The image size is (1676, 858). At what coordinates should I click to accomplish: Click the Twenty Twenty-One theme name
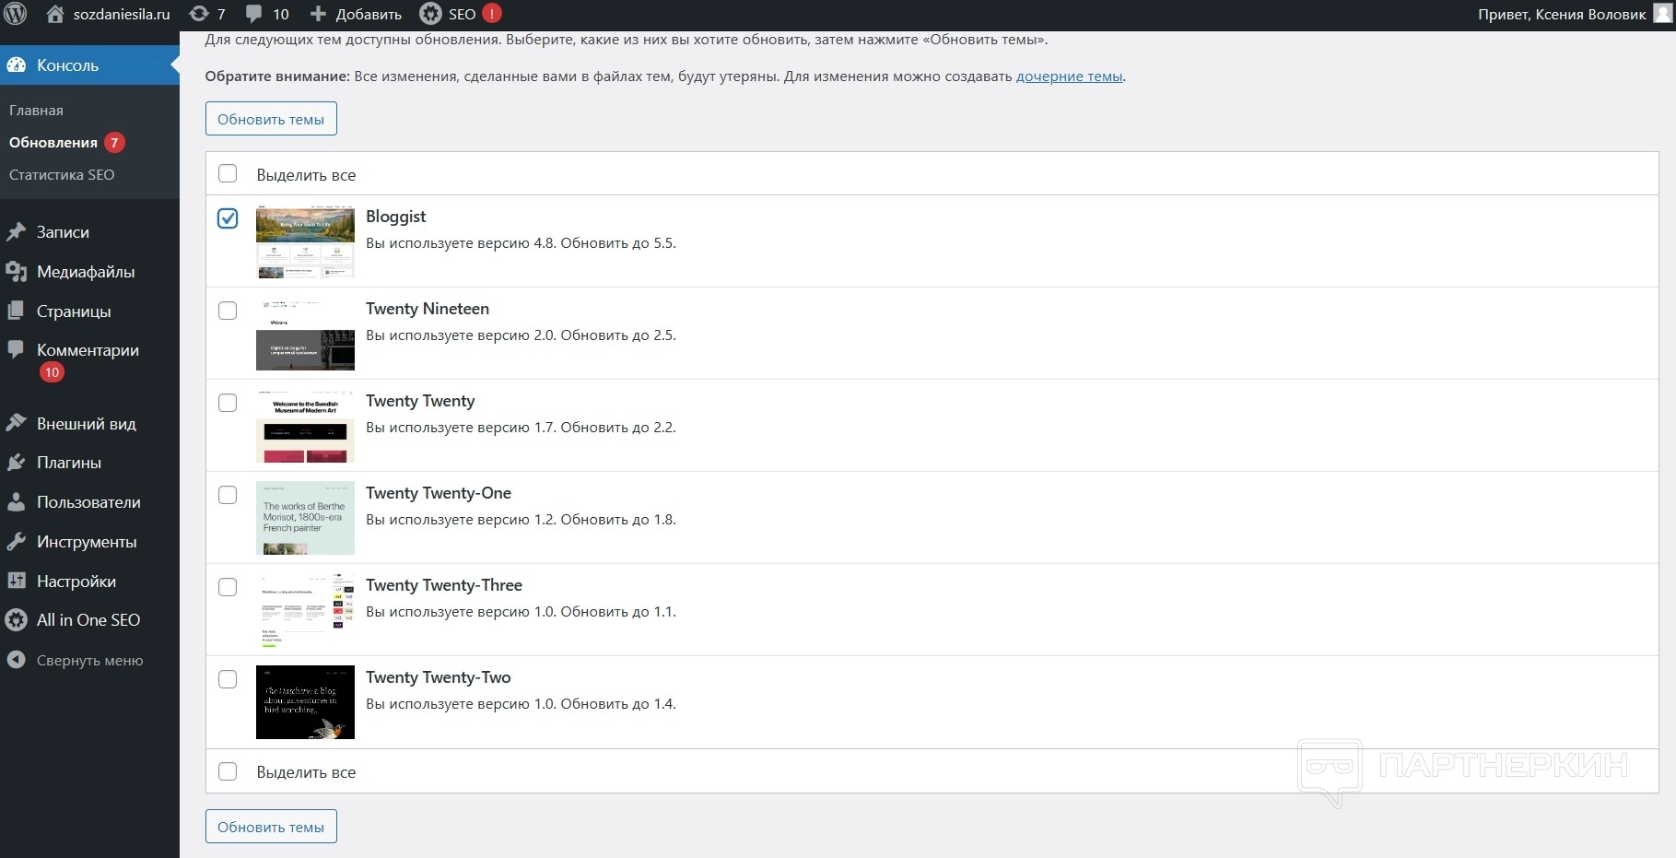click(x=439, y=493)
